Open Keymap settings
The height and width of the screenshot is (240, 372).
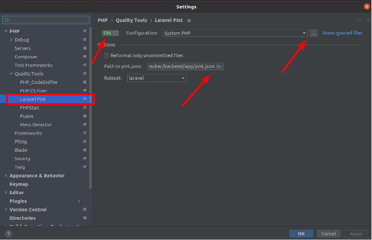click(x=18, y=184)
